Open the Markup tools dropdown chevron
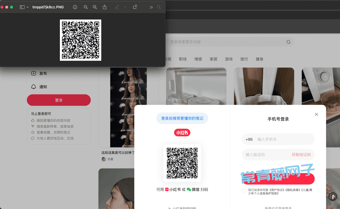 tap(125, 7)
